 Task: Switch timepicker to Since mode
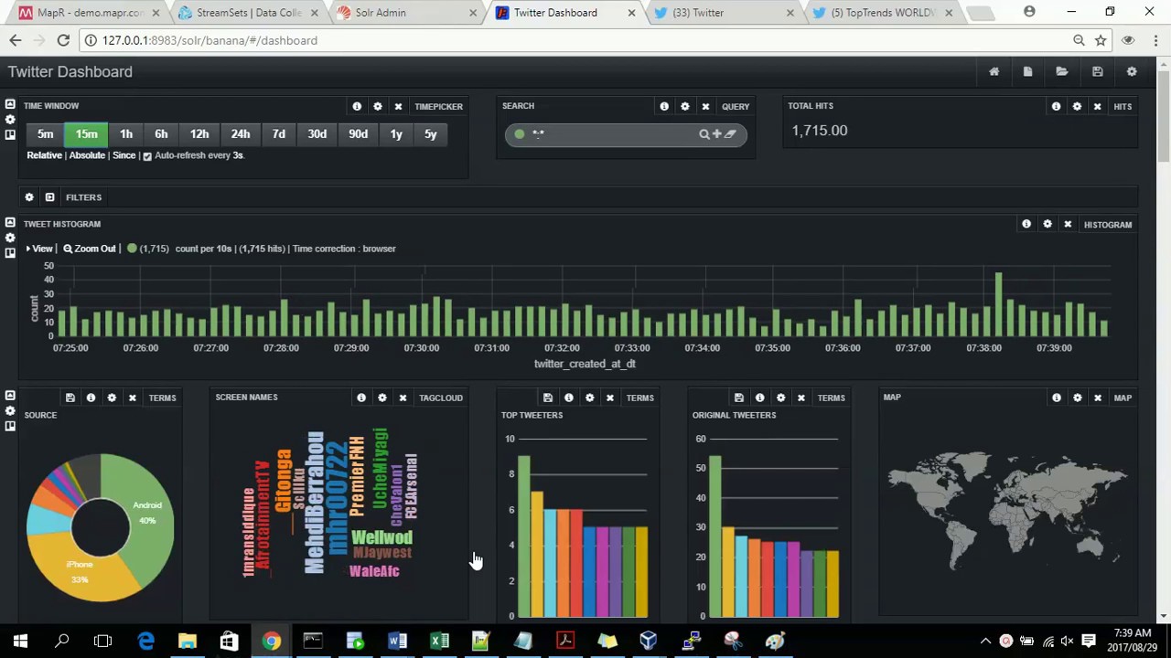[x=124, y=155]
